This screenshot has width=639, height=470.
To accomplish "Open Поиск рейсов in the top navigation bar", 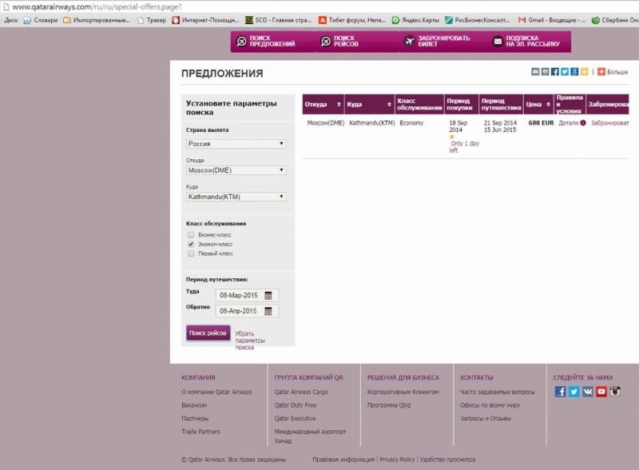I will (356, 42).
